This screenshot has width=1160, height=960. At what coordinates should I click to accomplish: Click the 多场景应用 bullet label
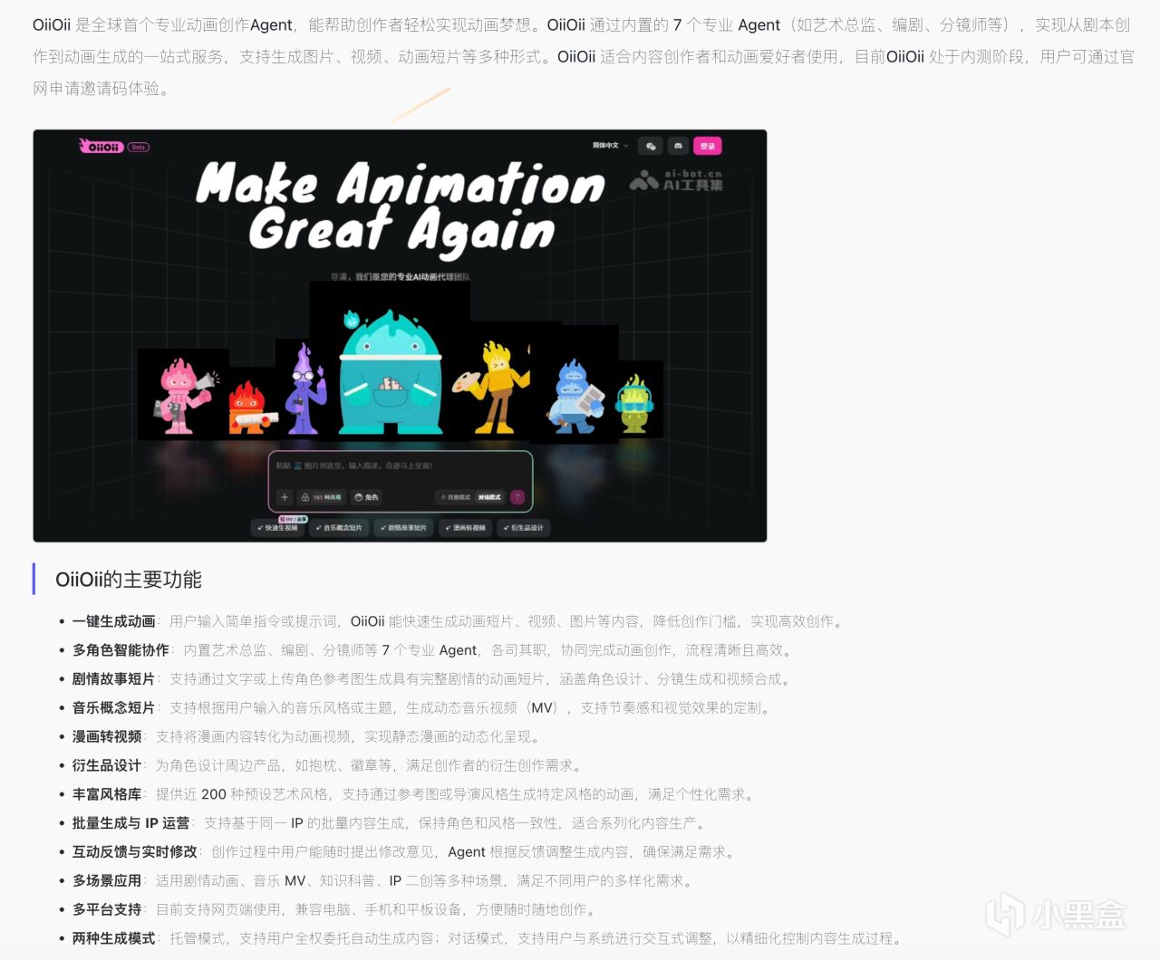107,881
